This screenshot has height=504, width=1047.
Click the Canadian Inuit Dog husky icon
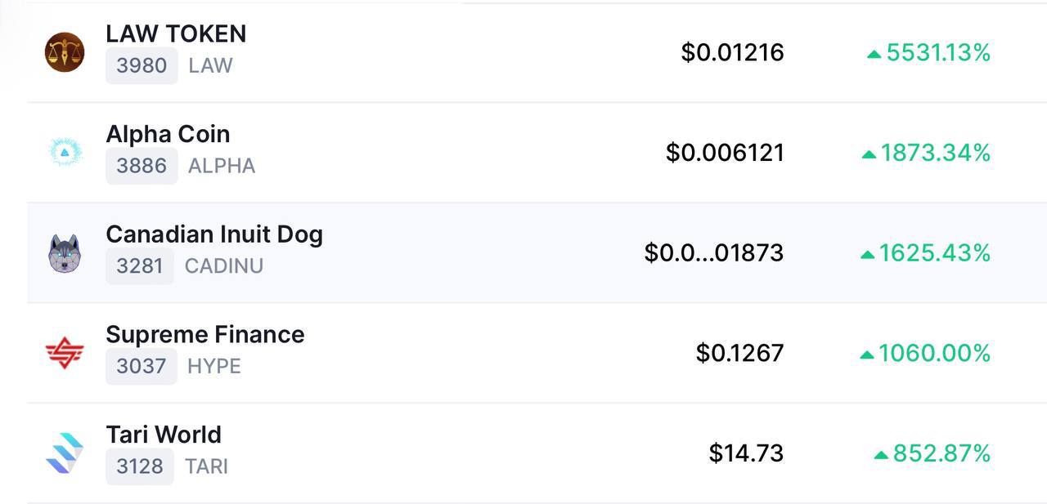pos(65,253)
